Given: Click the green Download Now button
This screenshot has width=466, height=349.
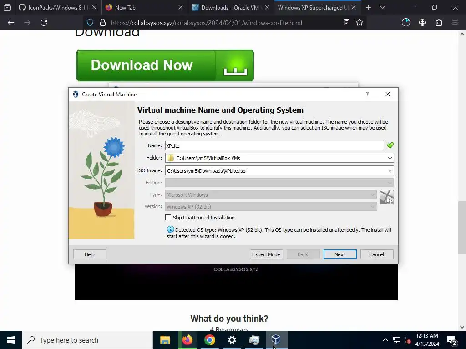Looking at the screenshot, I should pos(165,65).
